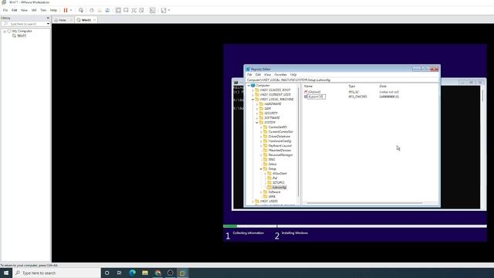Viewport: 494px width, 278px height.
Task: Click the taskbar search box
Action: (56, 273)
